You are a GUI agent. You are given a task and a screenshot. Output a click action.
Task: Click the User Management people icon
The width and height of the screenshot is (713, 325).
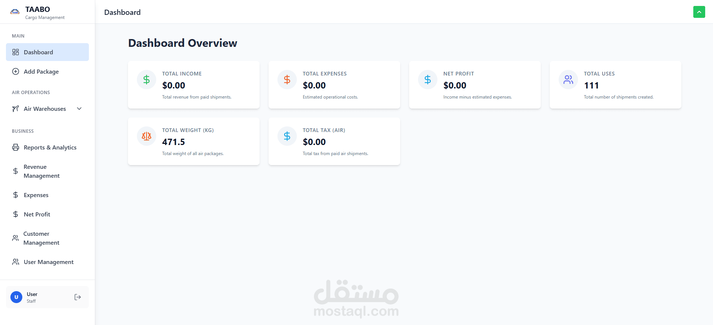click(16, 262)
